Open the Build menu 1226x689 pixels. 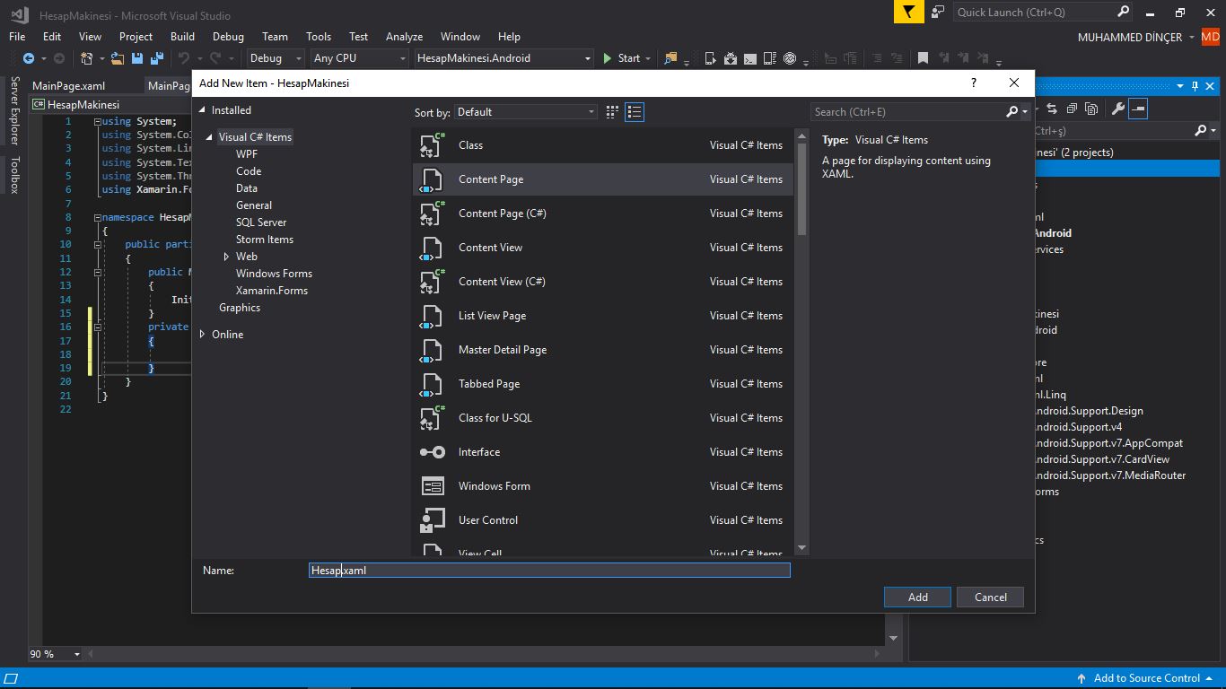pyautogui.click(x=182, y=37)
